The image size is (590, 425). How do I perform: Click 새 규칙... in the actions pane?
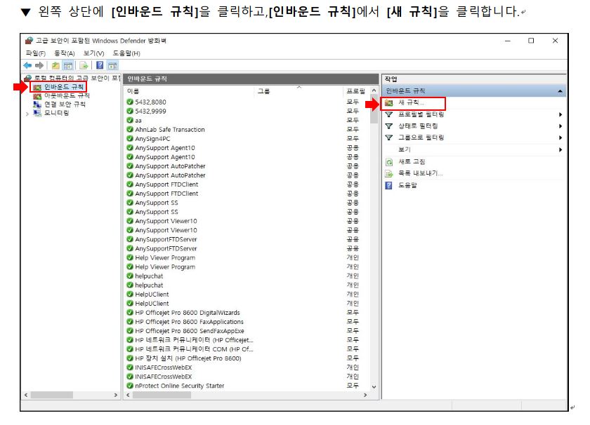pyautogui.click(x=411, y=102)
